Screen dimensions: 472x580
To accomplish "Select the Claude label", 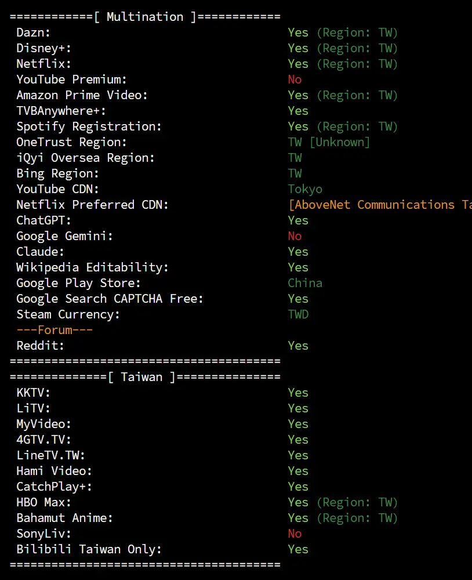I will click(x=41, y=252).
